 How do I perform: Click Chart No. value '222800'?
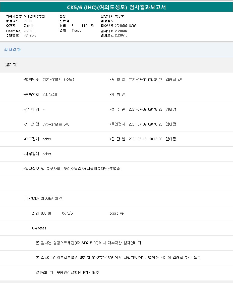(x=28, y=31)
